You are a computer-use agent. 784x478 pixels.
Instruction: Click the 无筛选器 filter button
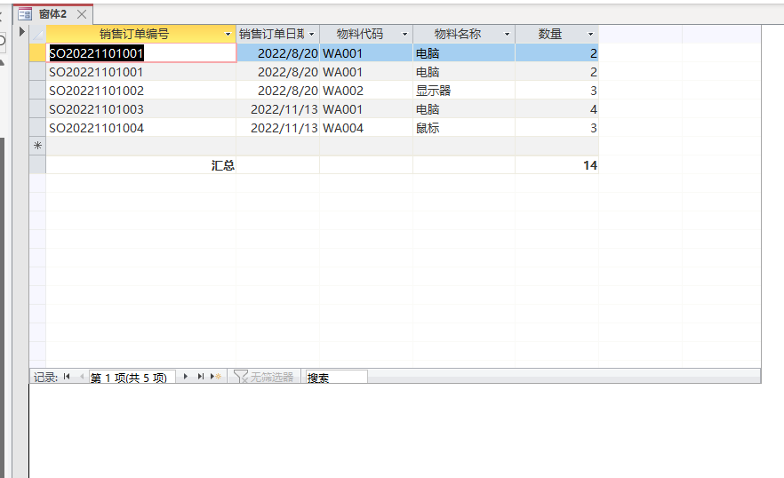[263, 377]
